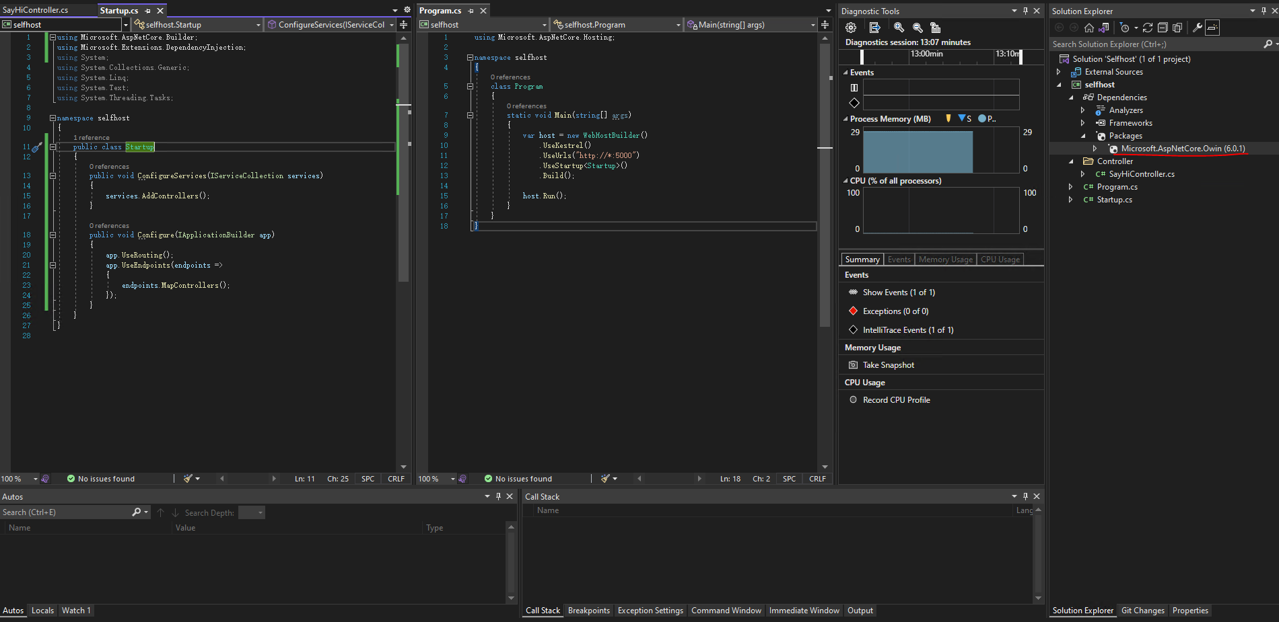This screenshot has height=622, width=1279.
Task: Open Program.cs in Solution Explorer
Action: pos(1117,187)
